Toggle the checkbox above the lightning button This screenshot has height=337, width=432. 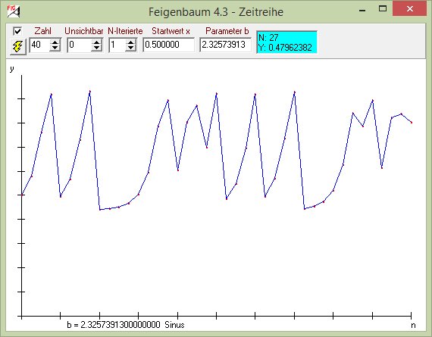(x=17, y=31)
